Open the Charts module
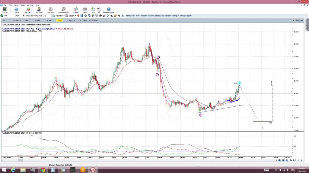 pyautogui.click(x=16, y=10)
